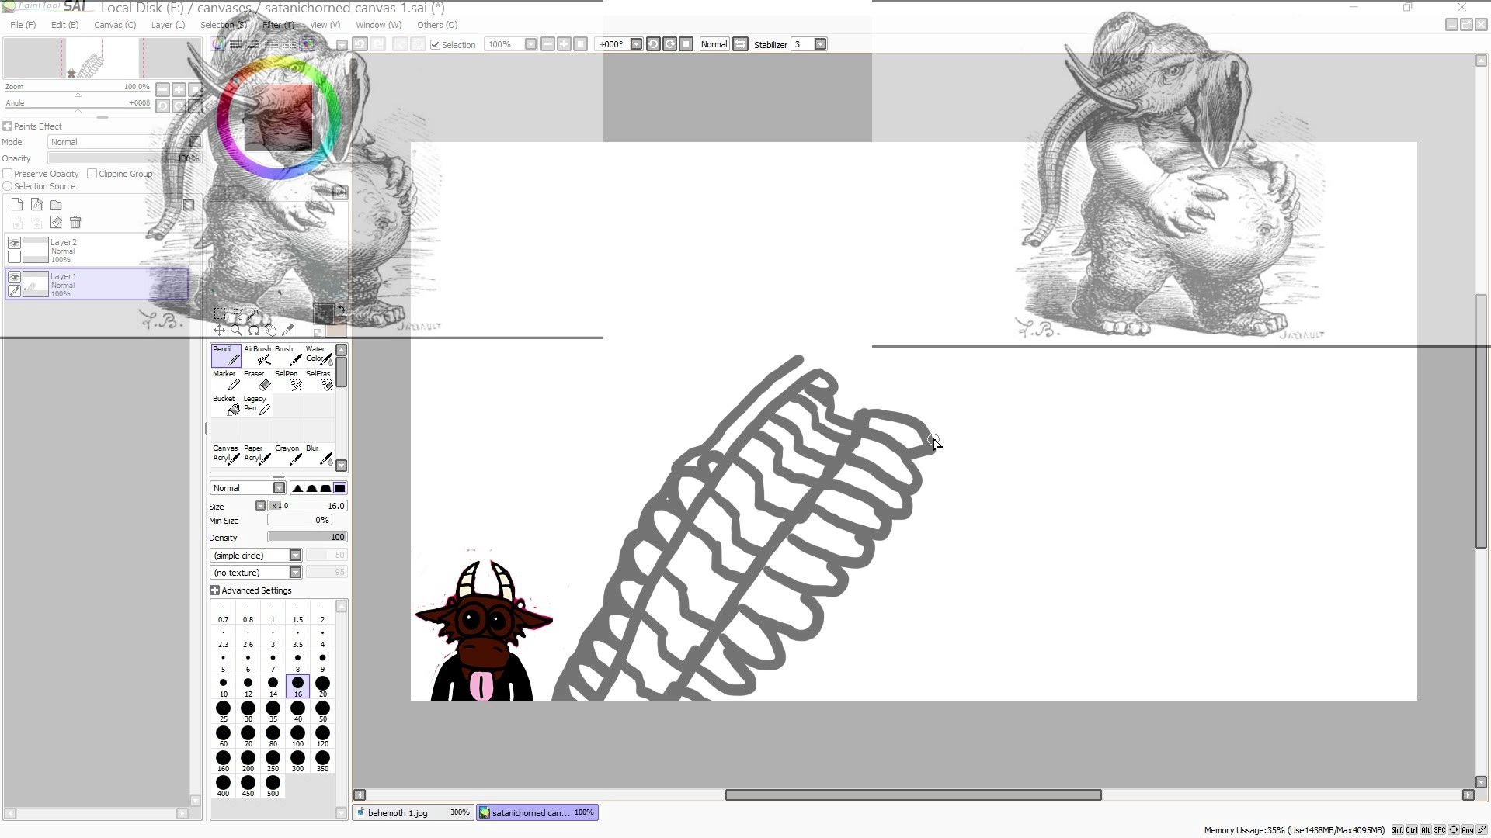Open the brush Size multiplier dropdown
Image resolution: width=1491 pixels, height=838 pixels.
[x=261, y=506]
